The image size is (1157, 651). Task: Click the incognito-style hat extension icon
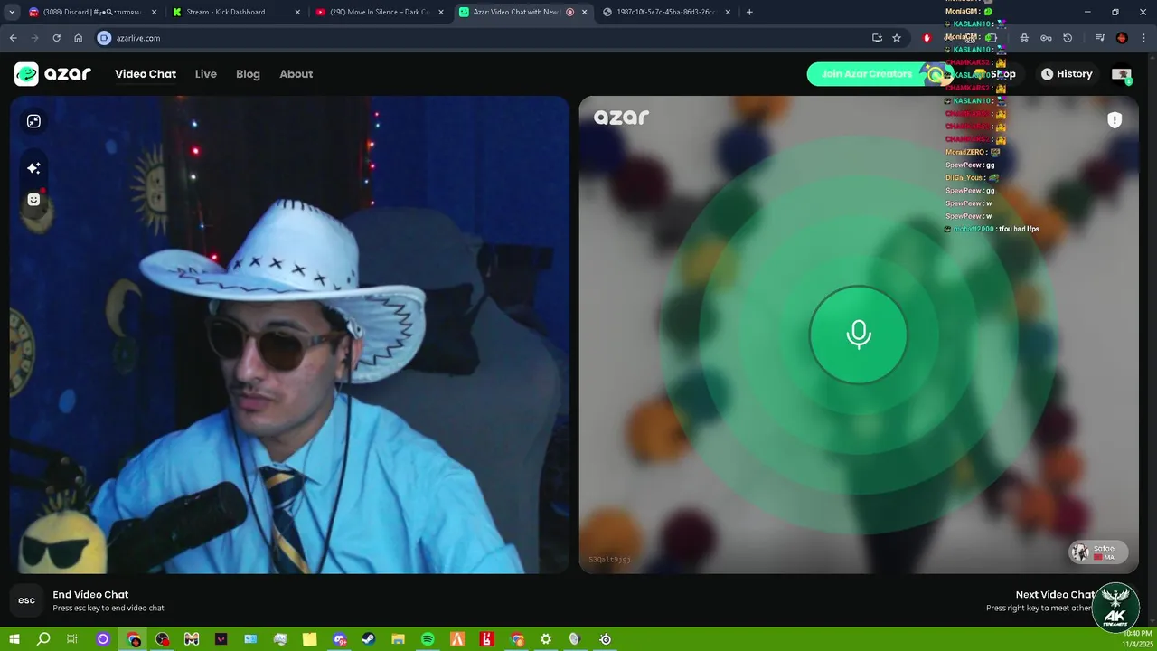(1024, 38)
